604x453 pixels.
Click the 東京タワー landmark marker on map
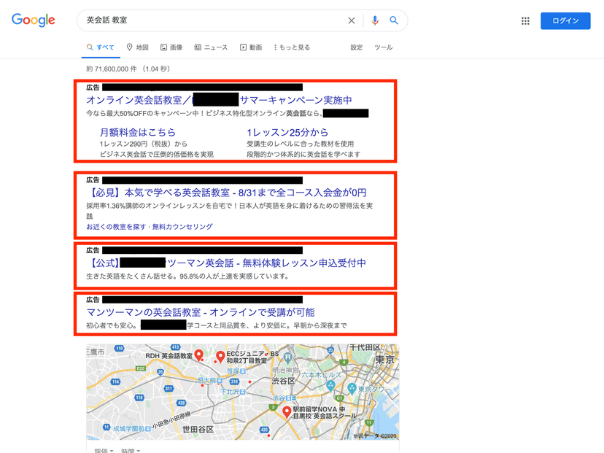pyautogui.click(x=352, y=389)
